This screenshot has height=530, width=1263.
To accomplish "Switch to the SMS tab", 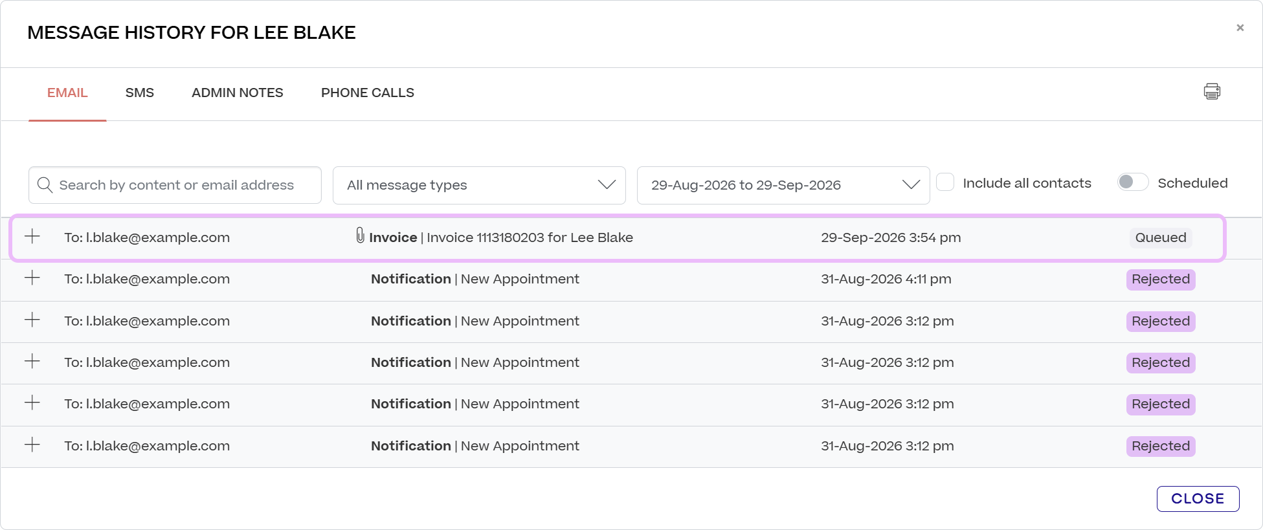I will click(140, 93).
